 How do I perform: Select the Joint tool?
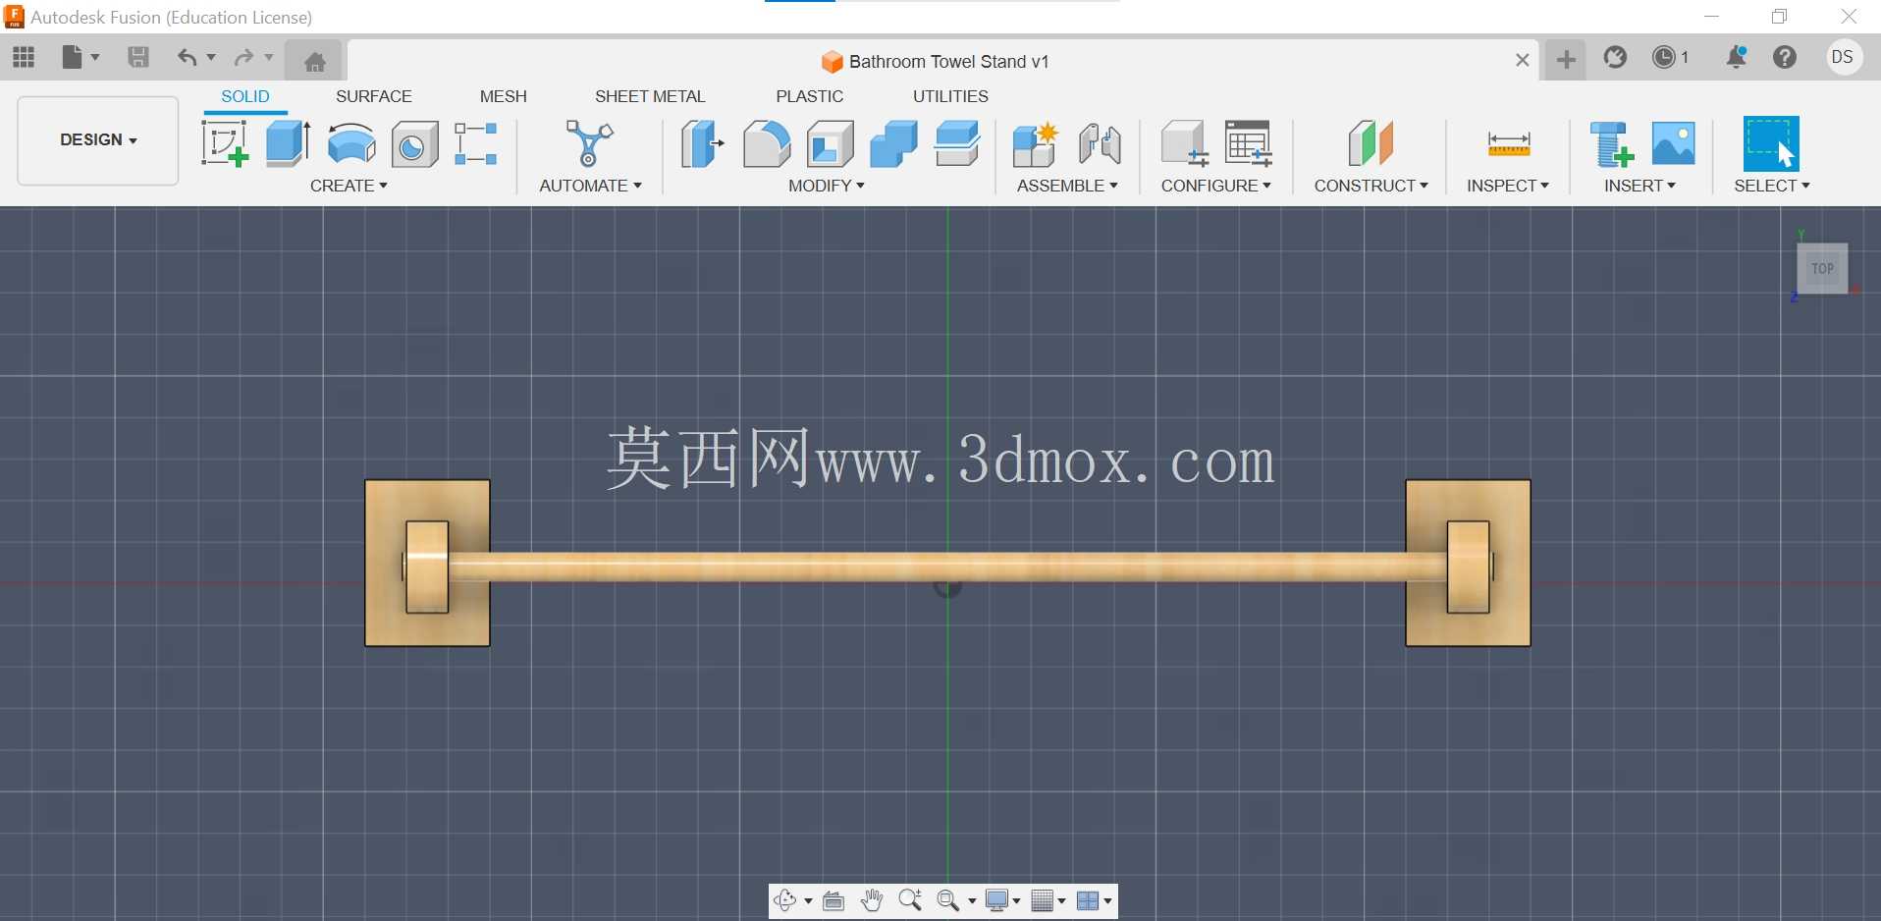[1100, 143]
